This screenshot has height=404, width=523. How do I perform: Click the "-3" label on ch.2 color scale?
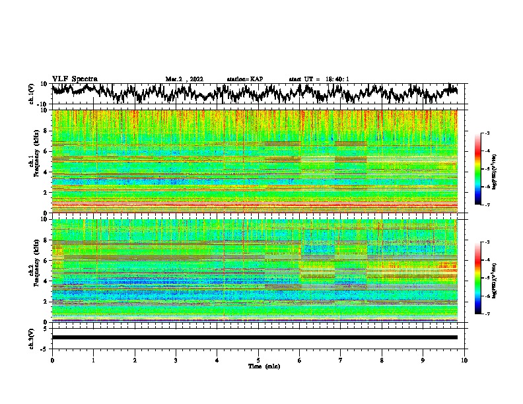487,242
